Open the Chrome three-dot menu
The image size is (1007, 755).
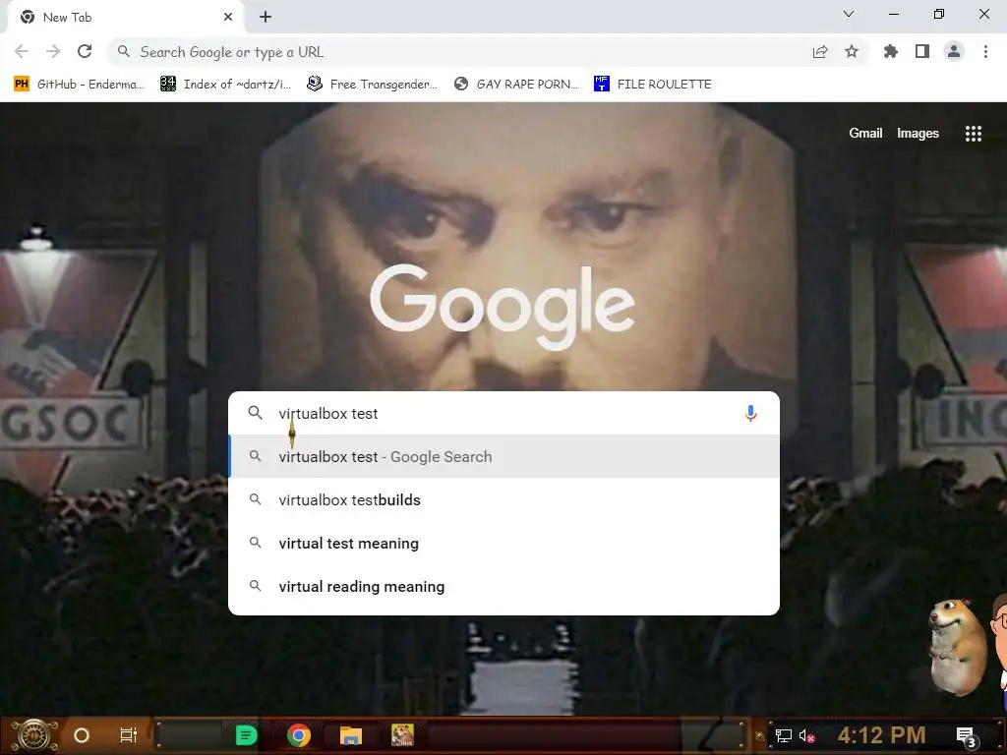985,51
